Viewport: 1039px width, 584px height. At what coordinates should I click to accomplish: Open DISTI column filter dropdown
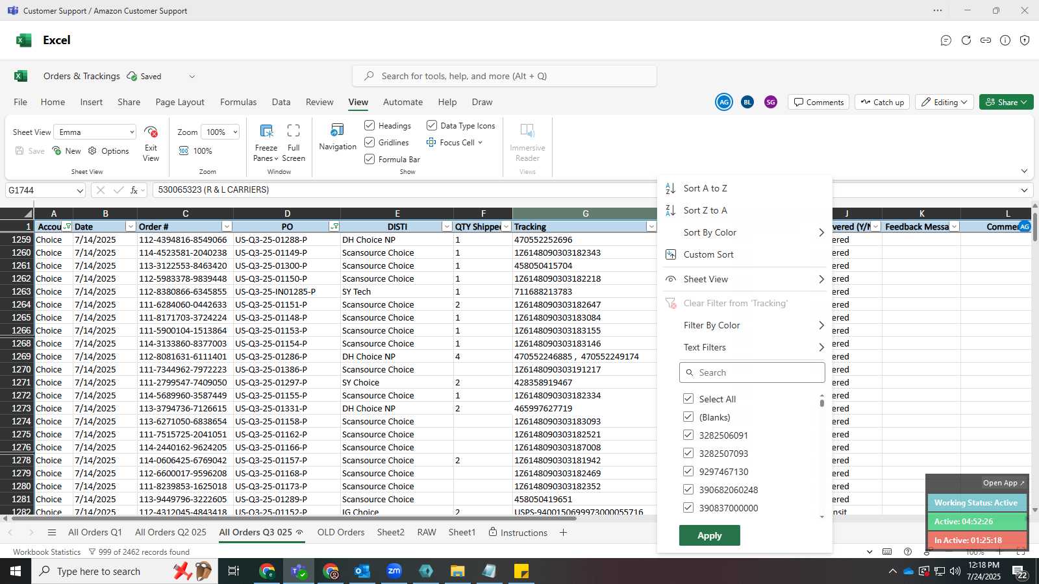[447, 226]
